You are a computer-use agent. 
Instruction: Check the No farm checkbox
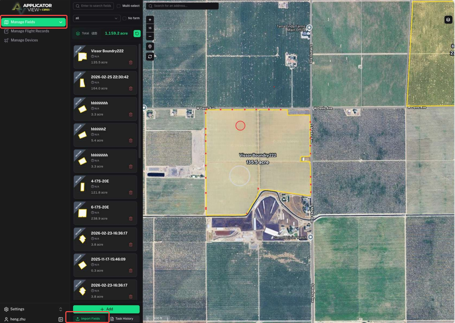[124, 18]
